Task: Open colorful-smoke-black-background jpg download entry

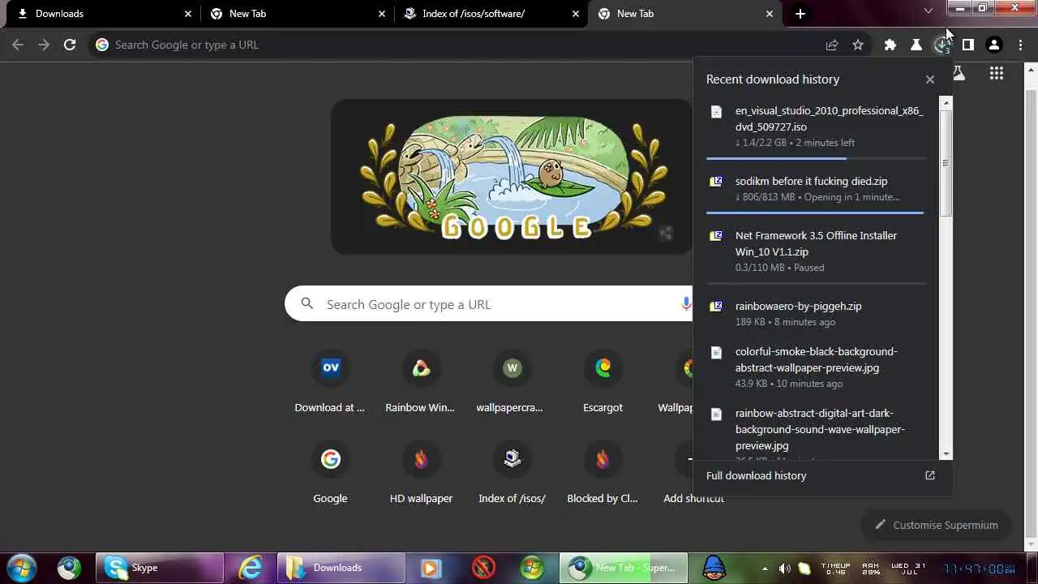Action: (816, 367)
